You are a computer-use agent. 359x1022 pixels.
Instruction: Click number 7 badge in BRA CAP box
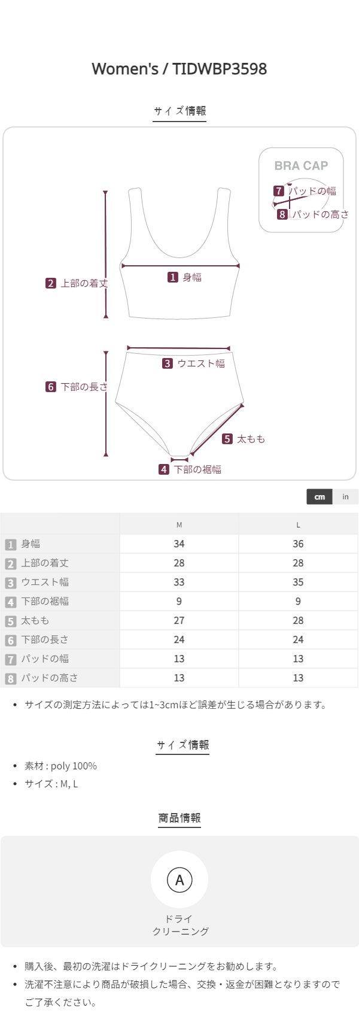(x=279, y=191)
